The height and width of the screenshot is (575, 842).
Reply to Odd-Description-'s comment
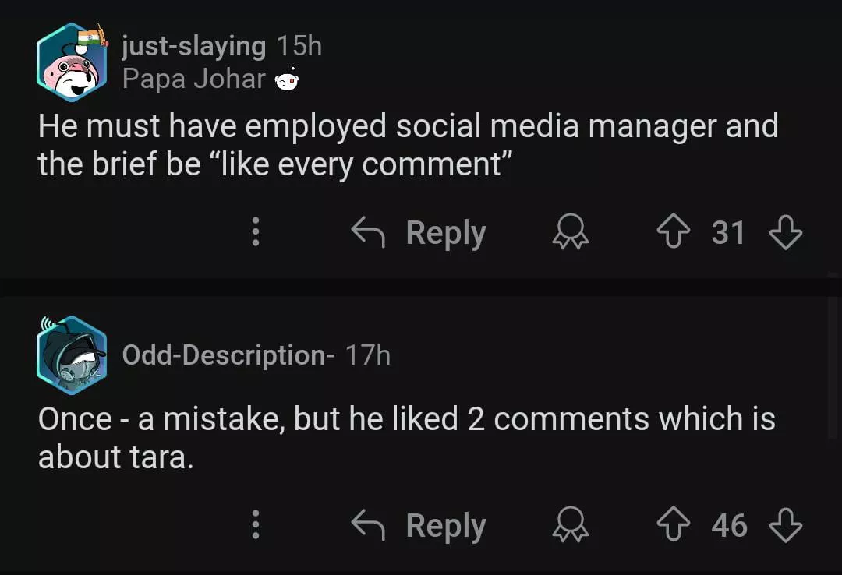[445, 525]
